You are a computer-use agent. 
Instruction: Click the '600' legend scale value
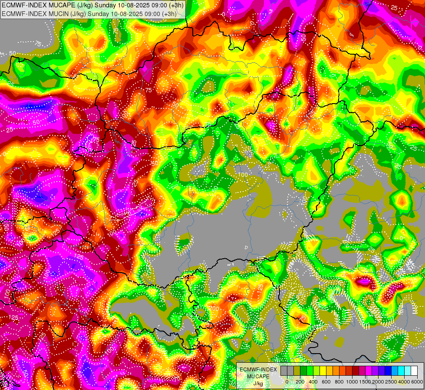tap(326, 382)
